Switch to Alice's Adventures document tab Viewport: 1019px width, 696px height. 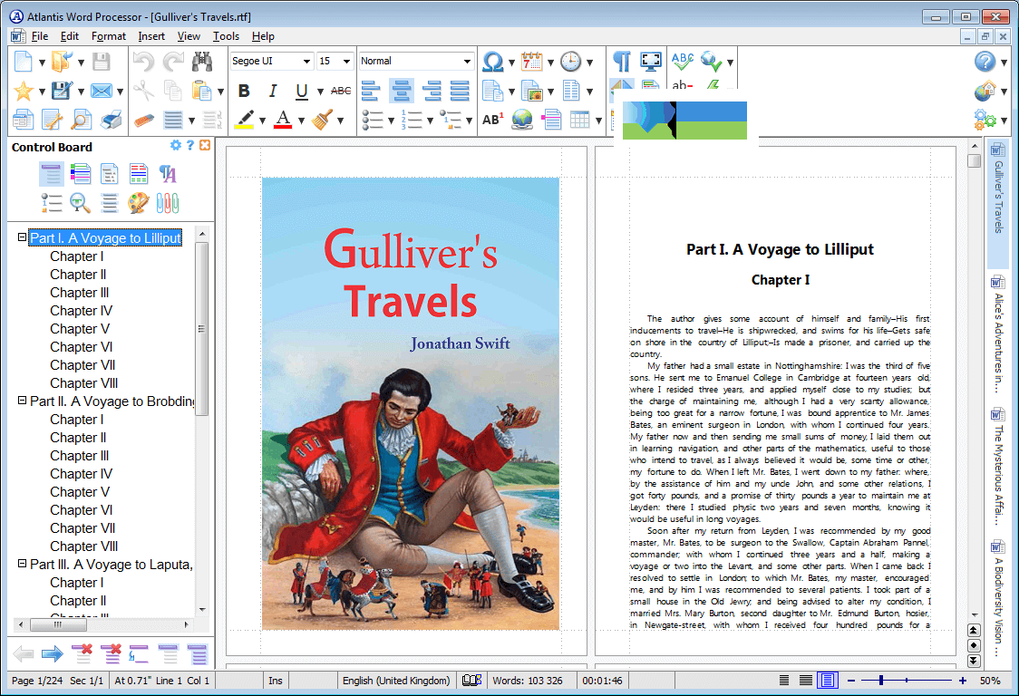pyautogui.click(x=997, y=334)
